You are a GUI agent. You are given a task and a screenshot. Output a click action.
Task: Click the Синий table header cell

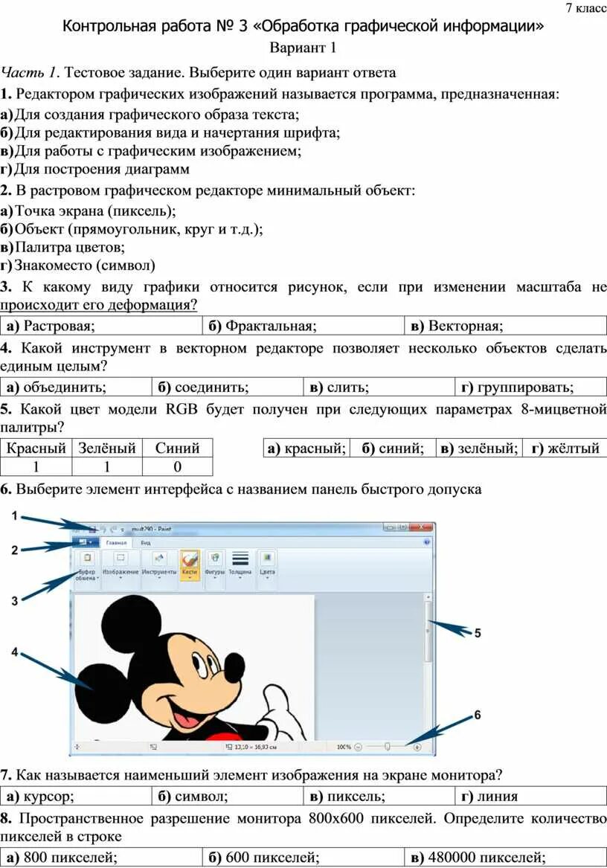coord(177,448)
